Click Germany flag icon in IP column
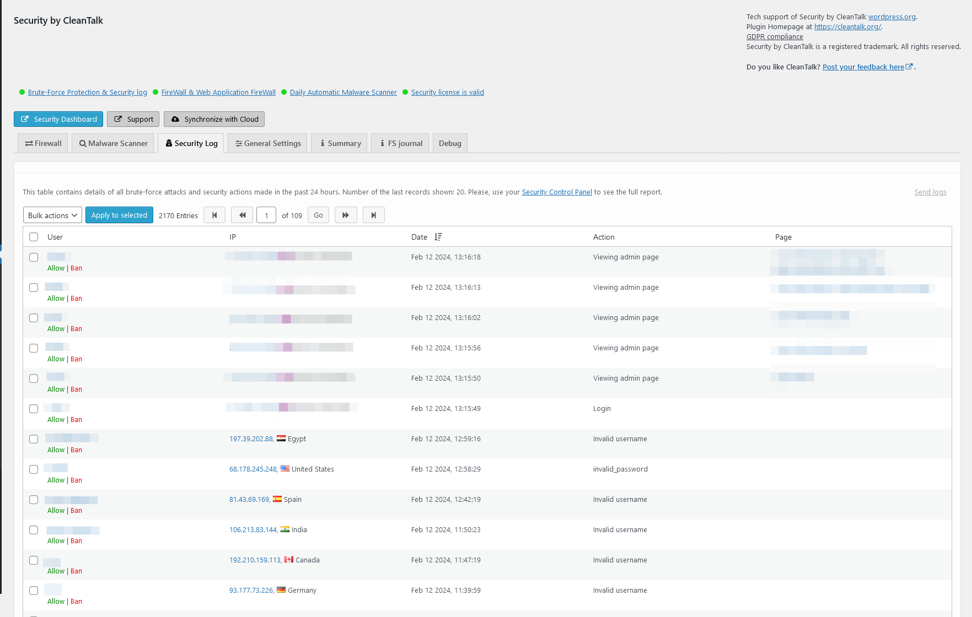This screenshot has height=617, width=972. (x=281, y=590)
